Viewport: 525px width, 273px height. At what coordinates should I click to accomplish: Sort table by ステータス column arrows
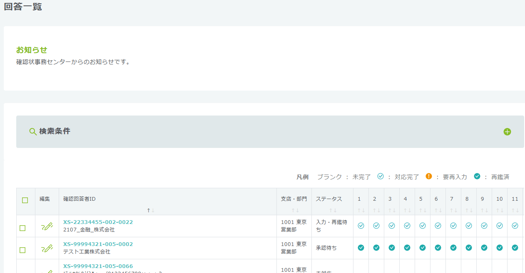332,210
